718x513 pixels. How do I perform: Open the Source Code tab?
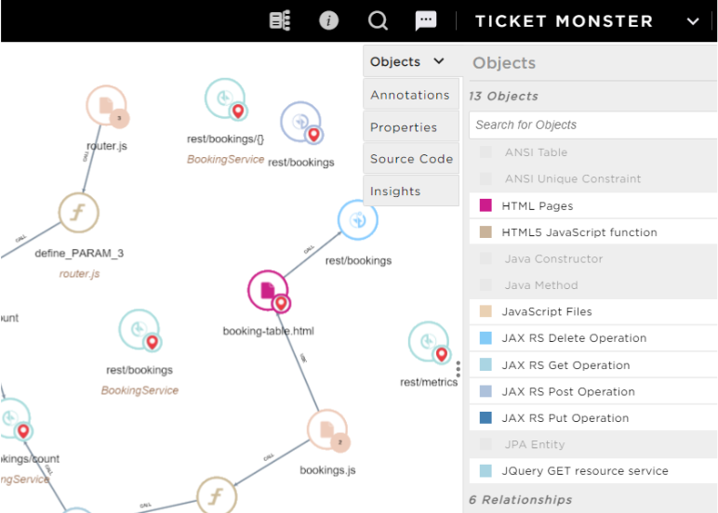(411, 159)
